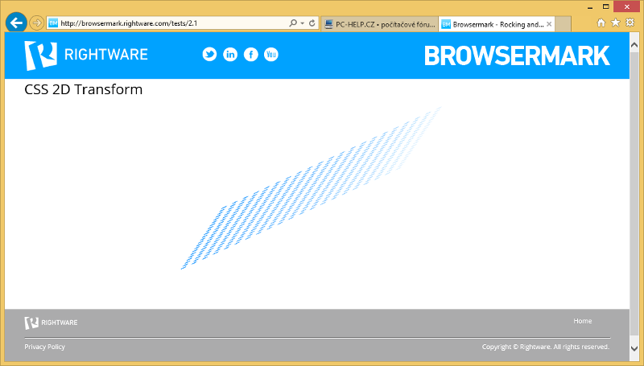Open favorites star icon
The image size is (644, 366).
click(615, 23)
